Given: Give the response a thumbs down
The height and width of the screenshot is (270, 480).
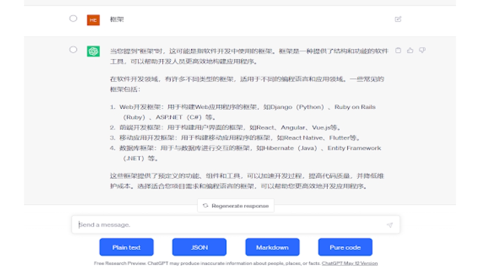Looking at the screenshot, I should click(422, 50).
